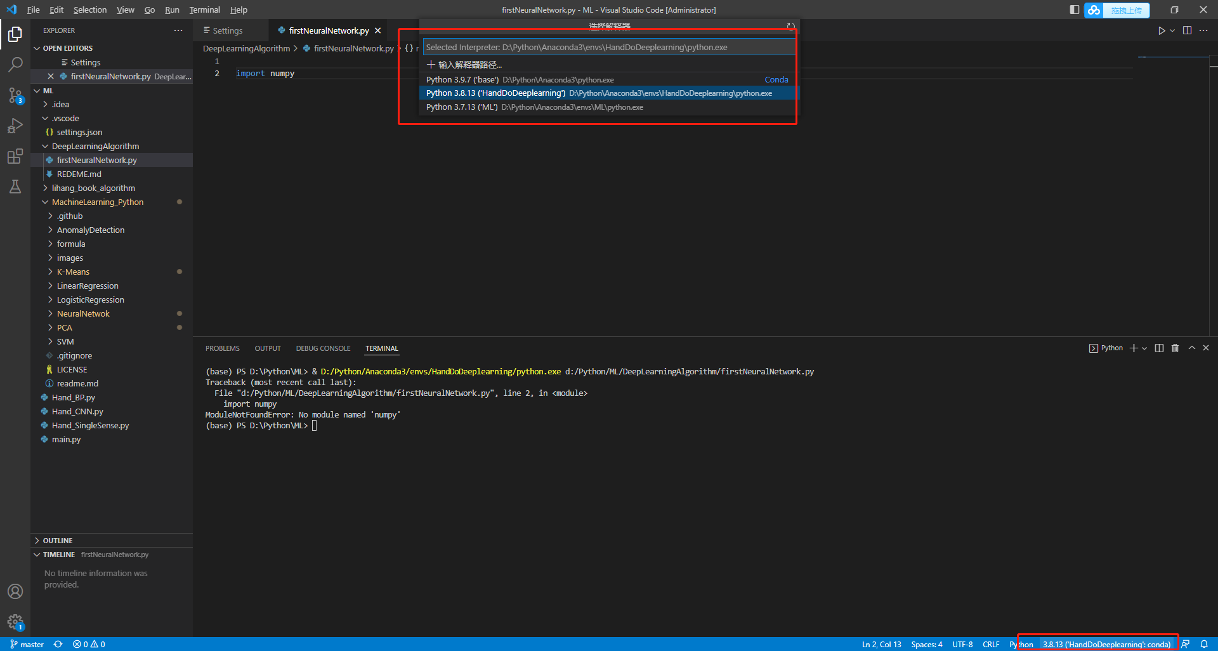
Task: Open run button dropdown arrow
Action: [x=1172, y=30]
